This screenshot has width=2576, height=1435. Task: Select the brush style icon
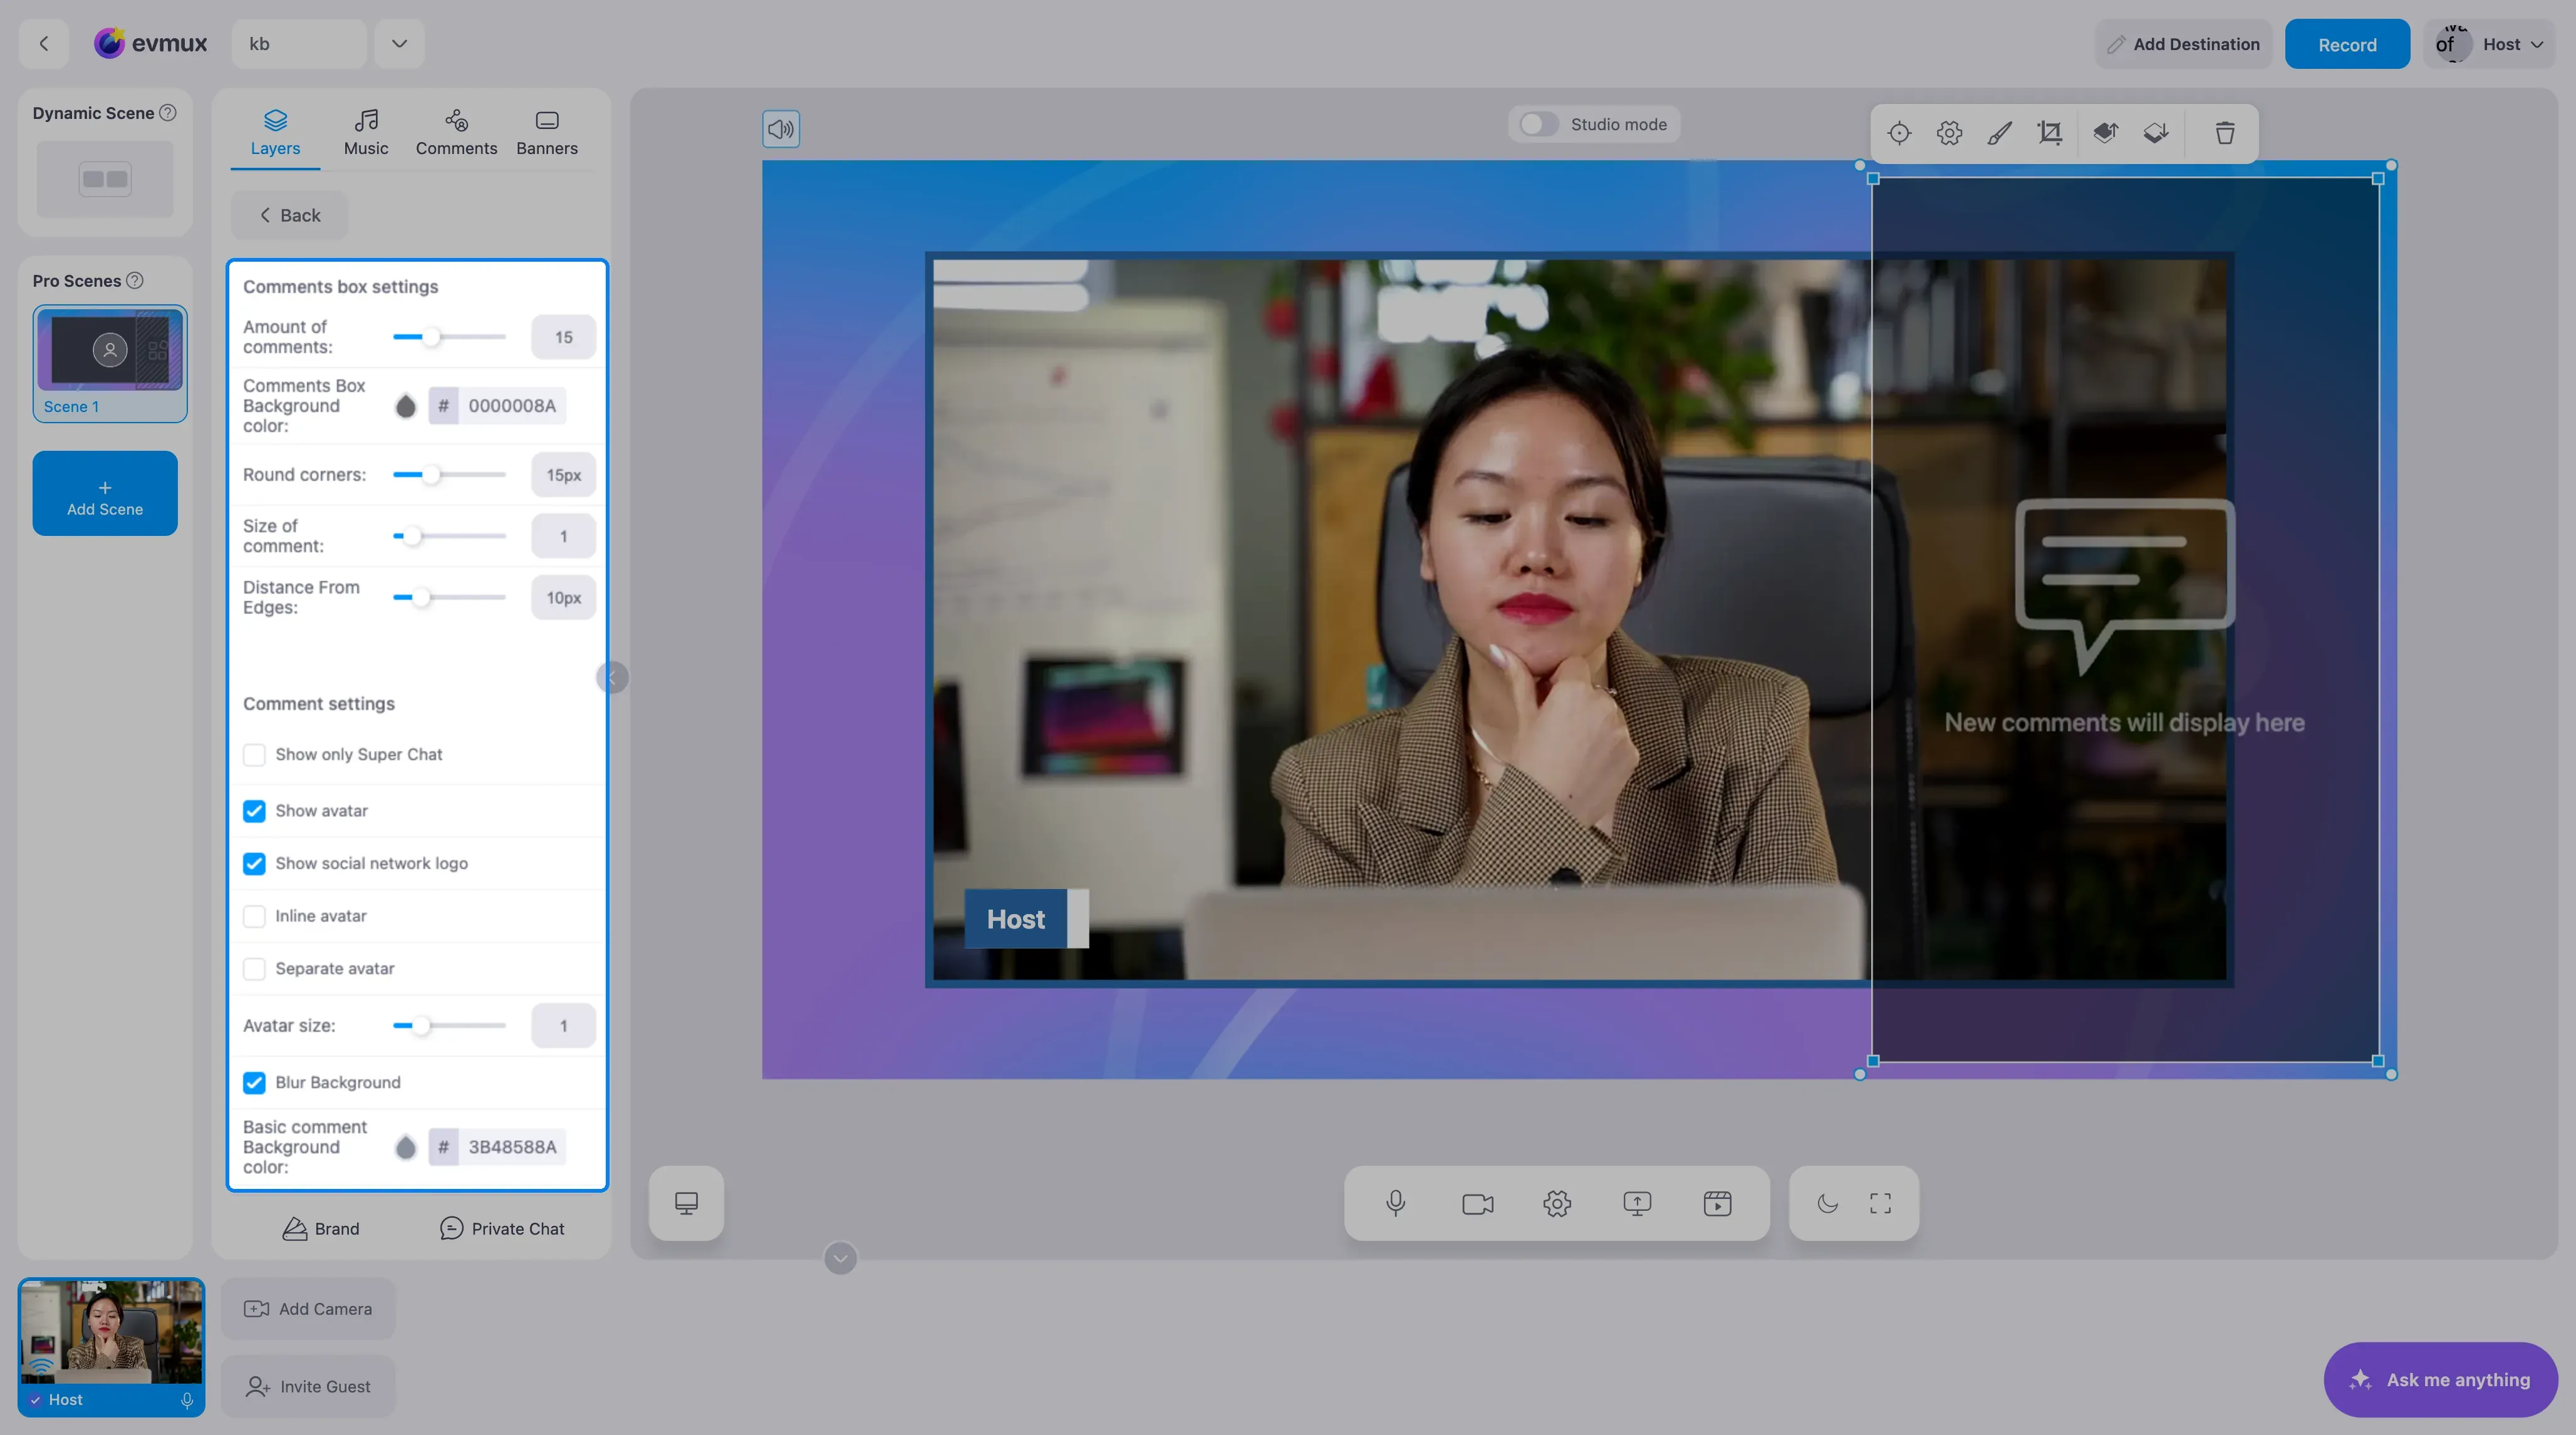(1999, 133)
